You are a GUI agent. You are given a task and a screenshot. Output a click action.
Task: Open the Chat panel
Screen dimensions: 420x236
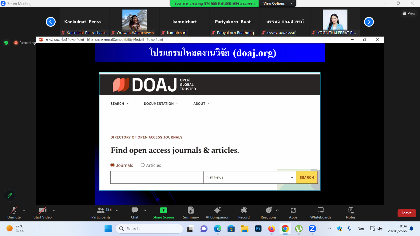coord(135,210)
